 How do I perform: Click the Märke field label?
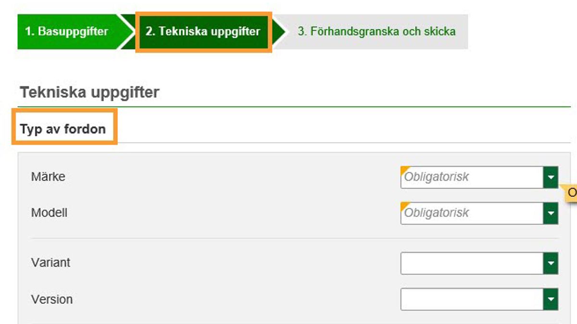pos(48,177)
